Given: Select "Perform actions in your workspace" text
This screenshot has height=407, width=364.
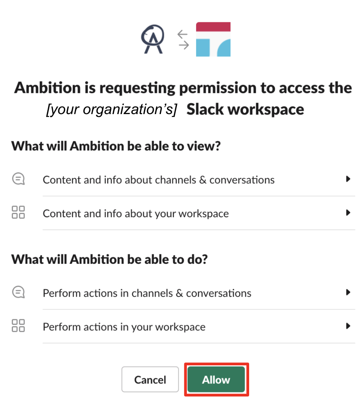Looking at the screenshot, I should [124, 326].
